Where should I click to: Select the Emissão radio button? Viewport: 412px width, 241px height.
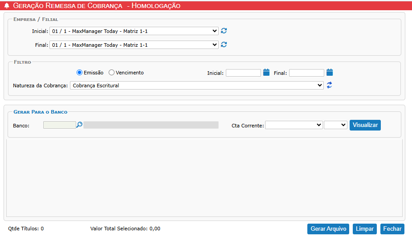(80, 73)
